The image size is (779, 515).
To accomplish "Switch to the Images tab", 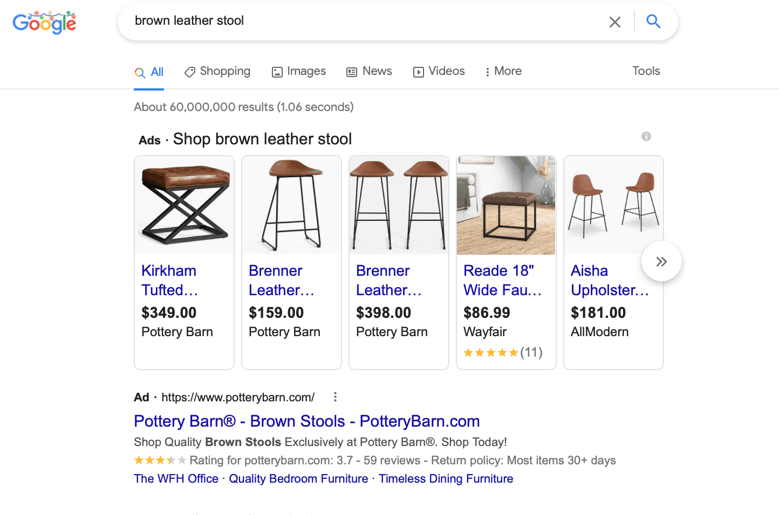I will tap(299, 72).
